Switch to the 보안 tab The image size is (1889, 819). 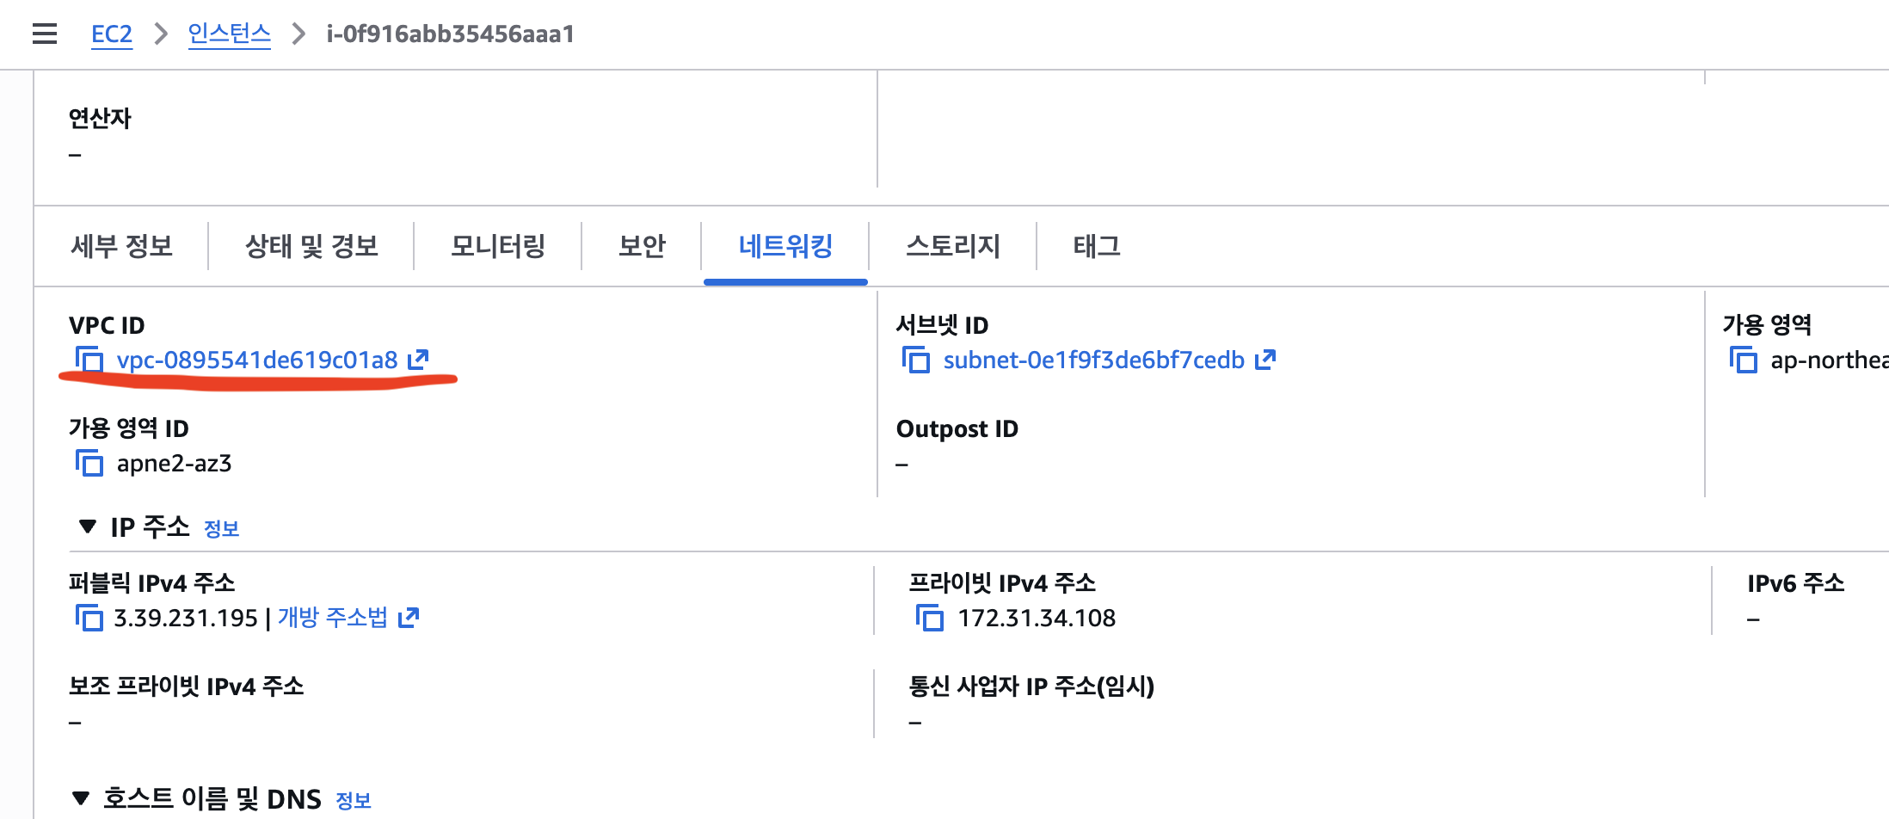click(642, 246)
